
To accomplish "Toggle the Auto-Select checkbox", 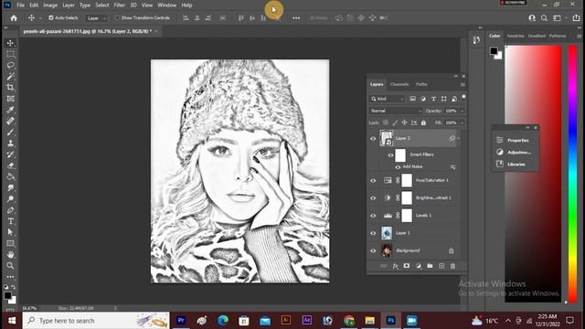I will 51,18.
